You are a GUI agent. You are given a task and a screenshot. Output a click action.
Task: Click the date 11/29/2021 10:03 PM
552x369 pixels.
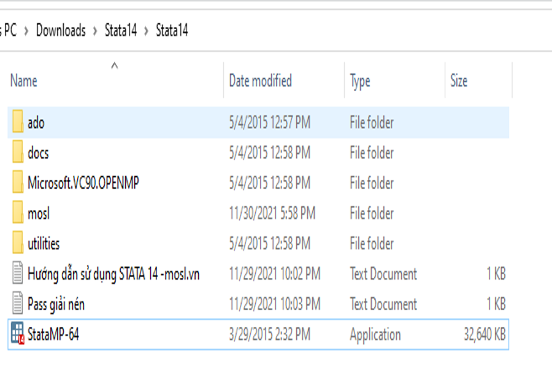tap(275, 304)
